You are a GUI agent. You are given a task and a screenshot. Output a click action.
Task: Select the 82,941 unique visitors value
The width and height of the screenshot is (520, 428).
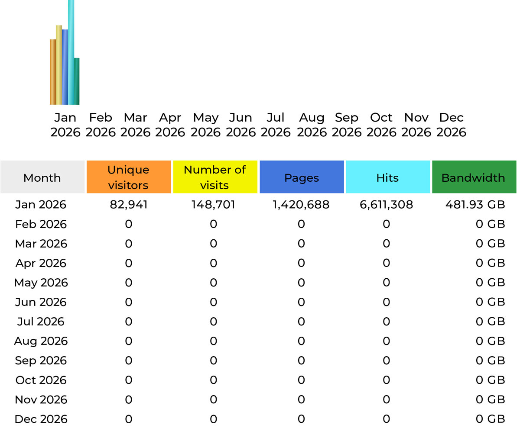pos(129,205)
